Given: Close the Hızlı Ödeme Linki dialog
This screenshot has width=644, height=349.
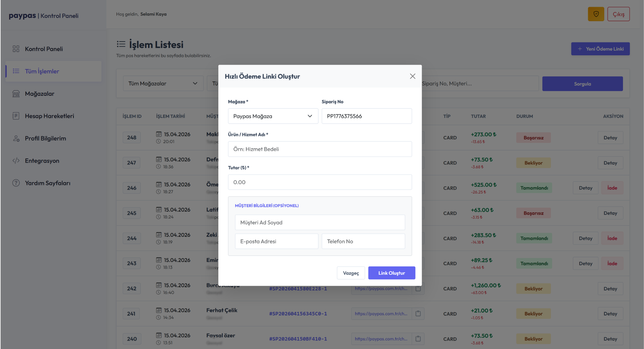Looking at the screenshot, I should coord(412,76).
